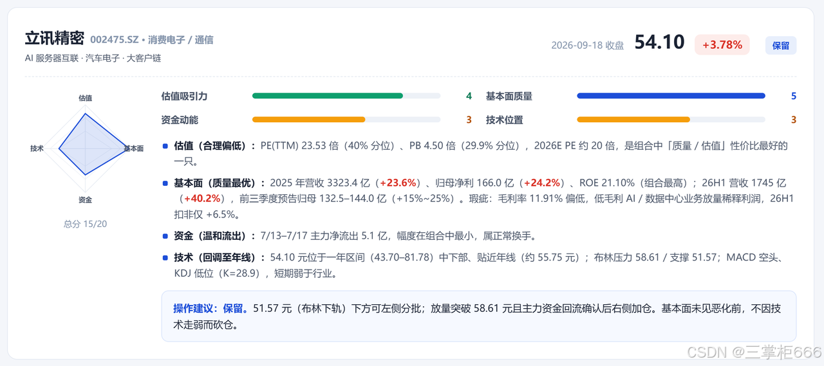Click the 操作建议 recommendation box
This screenshot has height=366, width=824.
click(479, 316)
